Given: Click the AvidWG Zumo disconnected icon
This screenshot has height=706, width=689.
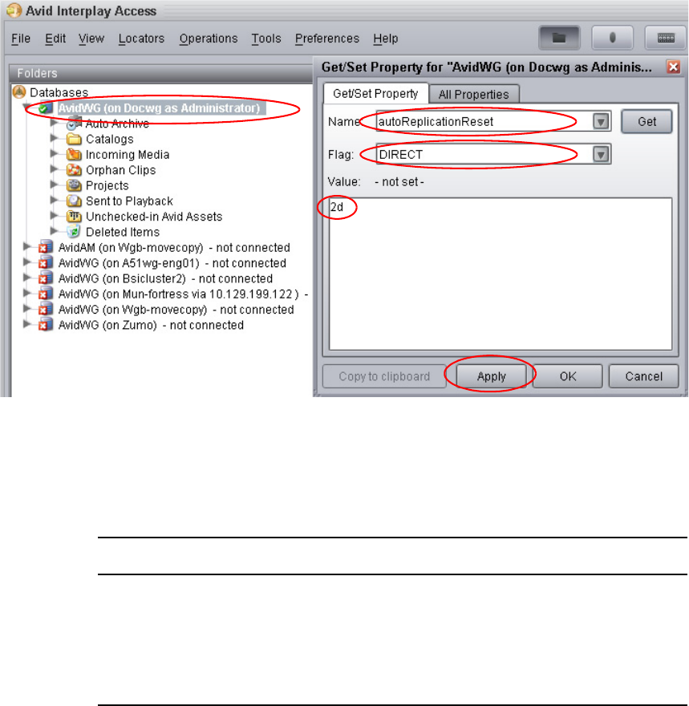Looking at the screenshot, I should click(x=46, y=325).
